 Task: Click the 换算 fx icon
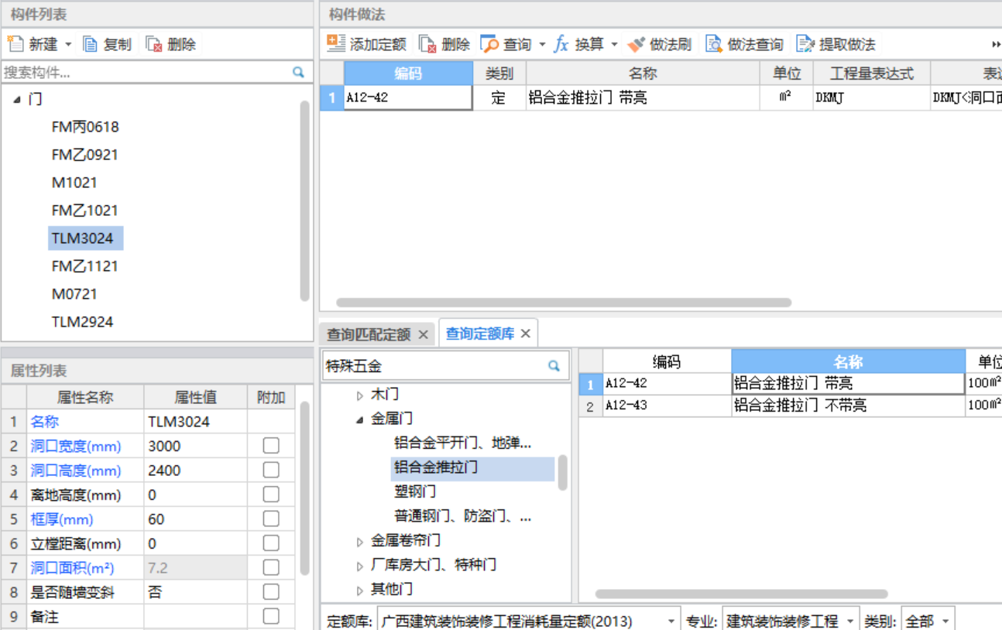point(561,44)
